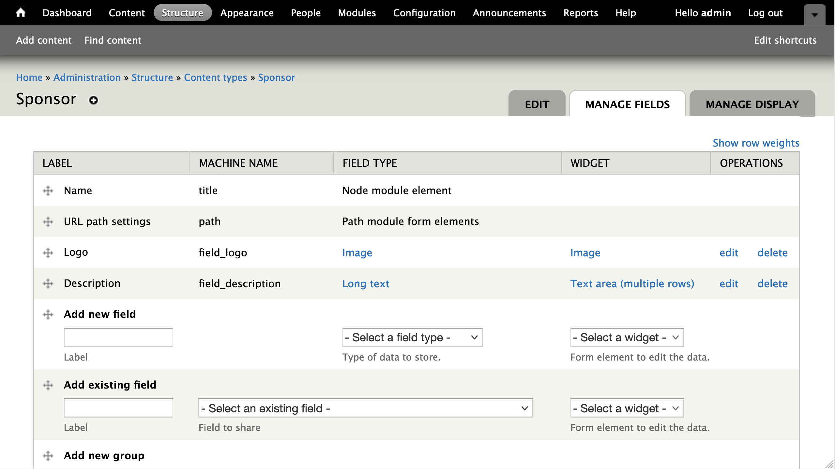
Task: Click delete for the Logo field
Action: 772,253
